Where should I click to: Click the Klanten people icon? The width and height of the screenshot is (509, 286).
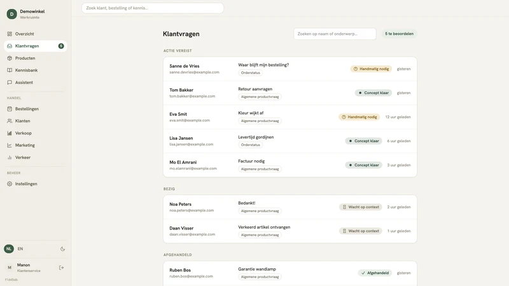click(x=10, y=121)
